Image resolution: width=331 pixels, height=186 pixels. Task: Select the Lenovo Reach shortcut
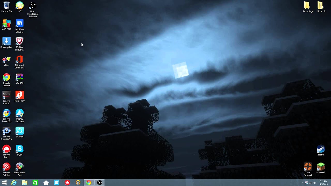pos(6,151)
